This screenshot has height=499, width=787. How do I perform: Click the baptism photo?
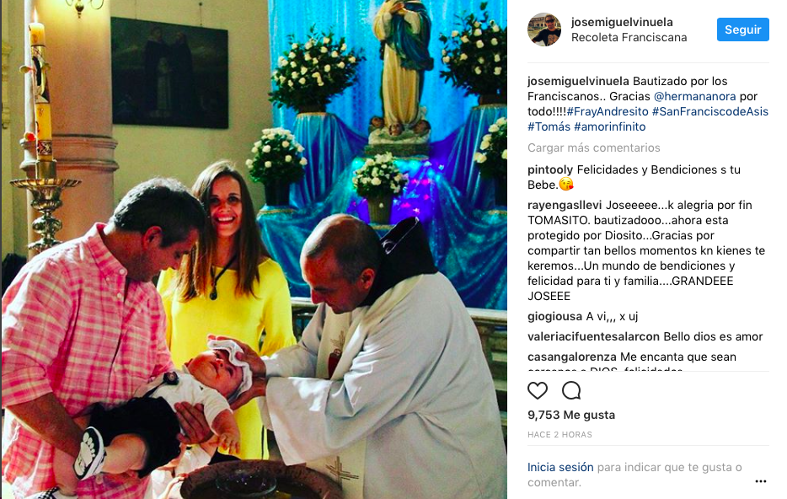tap(254, 249)
